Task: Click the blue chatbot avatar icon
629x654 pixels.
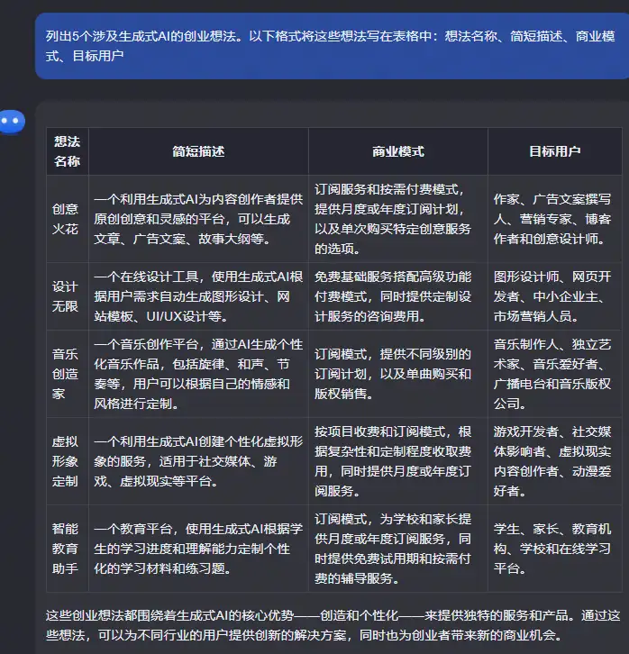Action: (12, 122)
